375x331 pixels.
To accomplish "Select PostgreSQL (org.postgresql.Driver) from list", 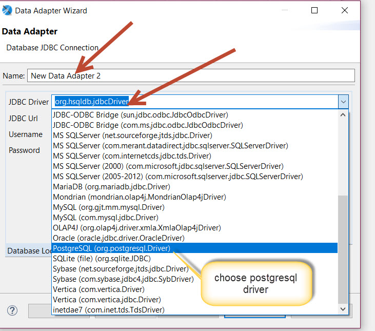I will click(111, 248).
